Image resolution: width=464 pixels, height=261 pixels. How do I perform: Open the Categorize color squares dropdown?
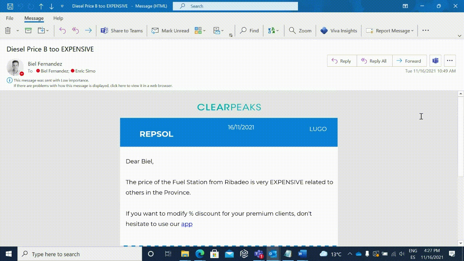(x=200, y=31)
